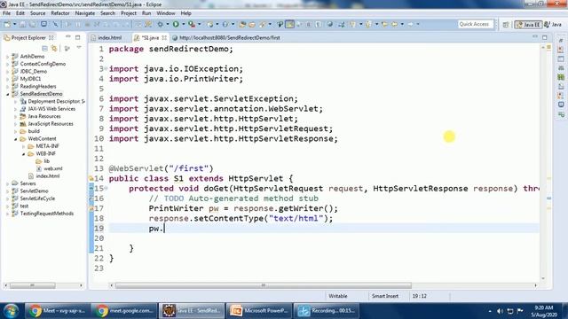Open the Project Explorer view menu triangle
The width and height of the screenshot is (568, 319).
coord(79,48)
